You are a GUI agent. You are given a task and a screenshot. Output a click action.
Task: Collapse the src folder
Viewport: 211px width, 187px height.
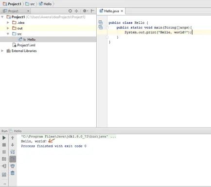point(8,34)
